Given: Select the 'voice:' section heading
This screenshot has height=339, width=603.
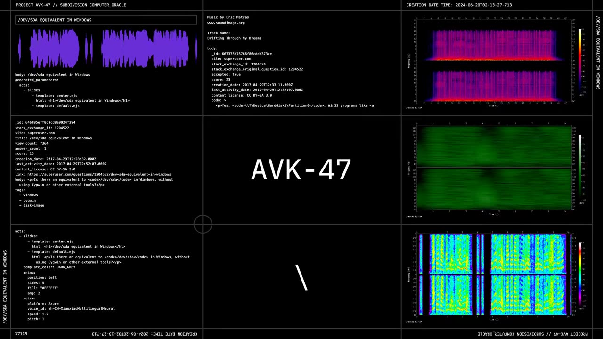Looking at the screenshot, I should [x=29, y=298].
